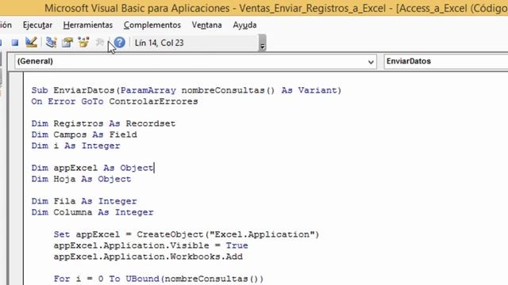Open toolbar options overflow arrow
This screenshot has width=508, height=285.
263,43
